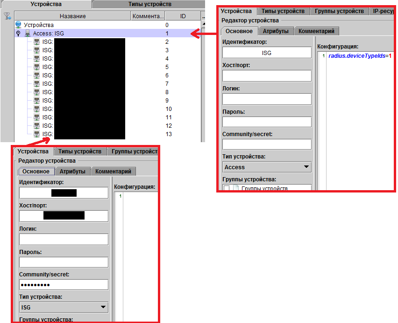
Task: Select the Устройства root row with ID 0
Action: (107, 25)
